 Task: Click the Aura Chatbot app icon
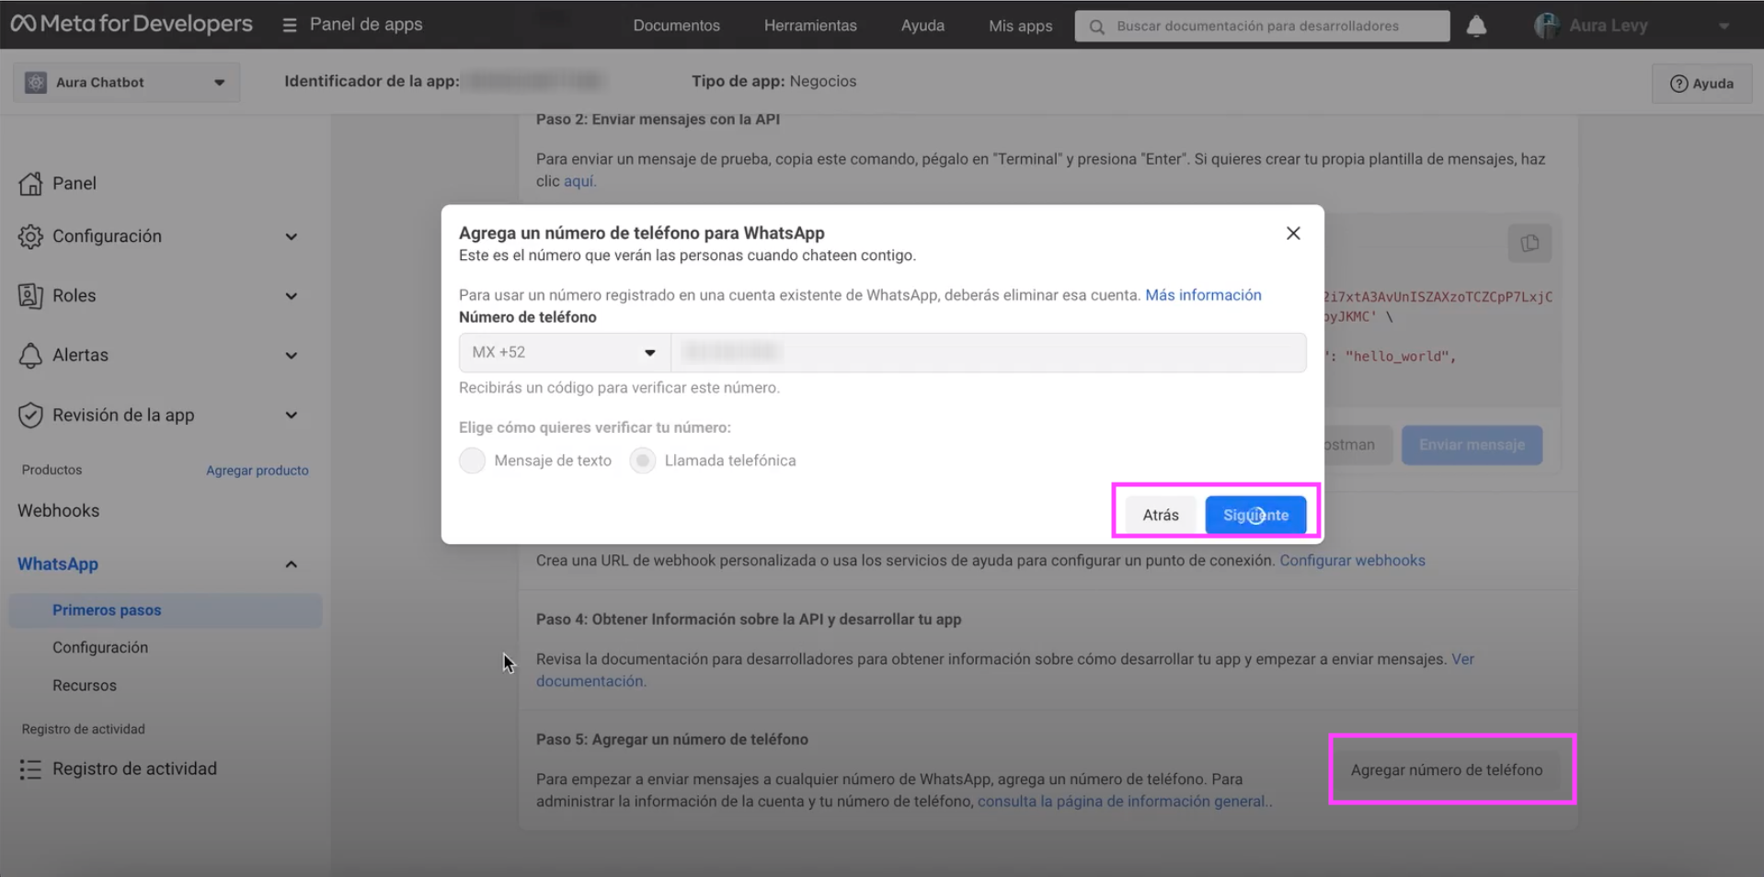pos(36,83)
